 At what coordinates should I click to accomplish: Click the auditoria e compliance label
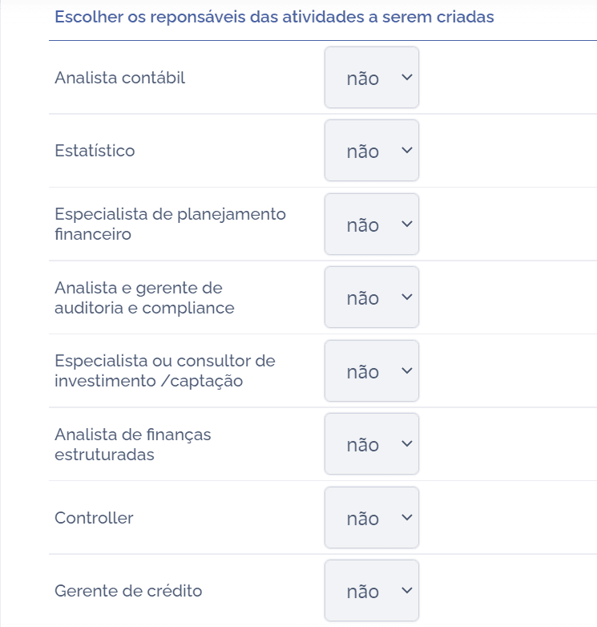tap(144, 308)
